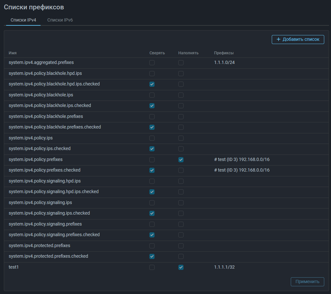Uncheck Сверять for system.ipv4.policy.blackhole.hpd.ips.checked

pos(152,84)
